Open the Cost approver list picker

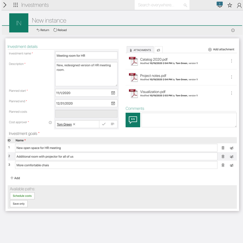[x=112, y=124]
